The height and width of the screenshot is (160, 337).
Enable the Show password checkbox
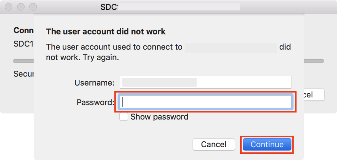click(x=124, y=117)
